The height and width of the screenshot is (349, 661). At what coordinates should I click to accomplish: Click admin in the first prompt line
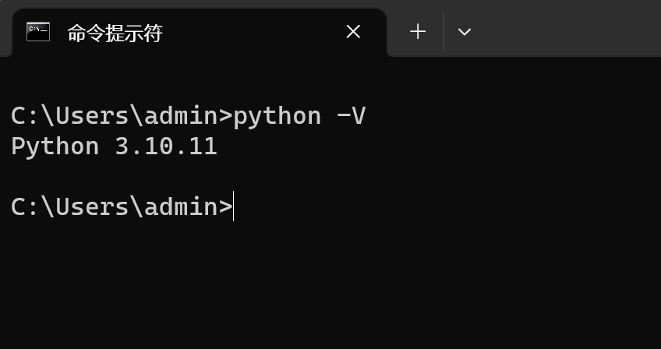[182, 116]
